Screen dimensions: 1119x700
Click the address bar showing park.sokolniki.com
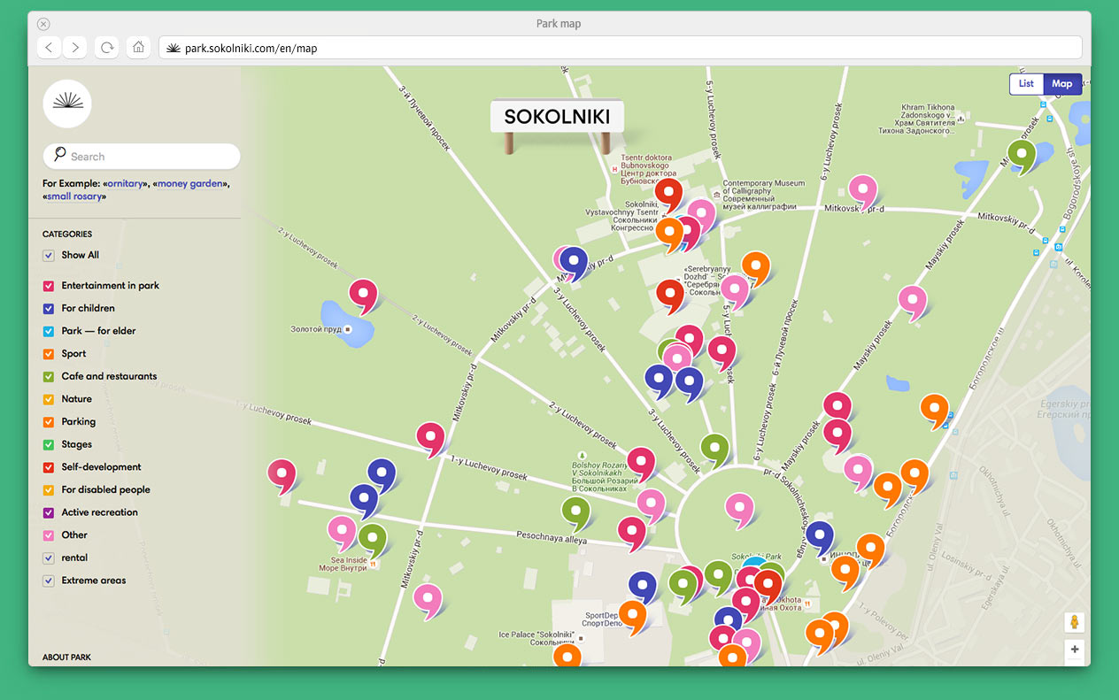pyautogui.click(x=620, y=48)
